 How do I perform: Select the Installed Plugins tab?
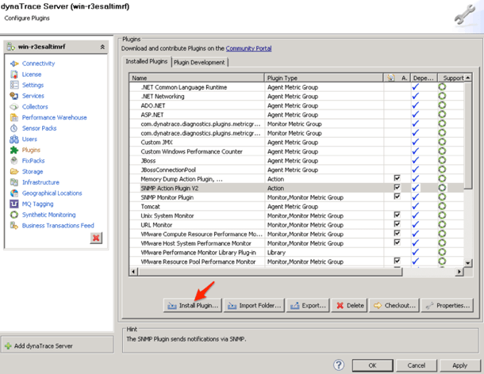147,63
